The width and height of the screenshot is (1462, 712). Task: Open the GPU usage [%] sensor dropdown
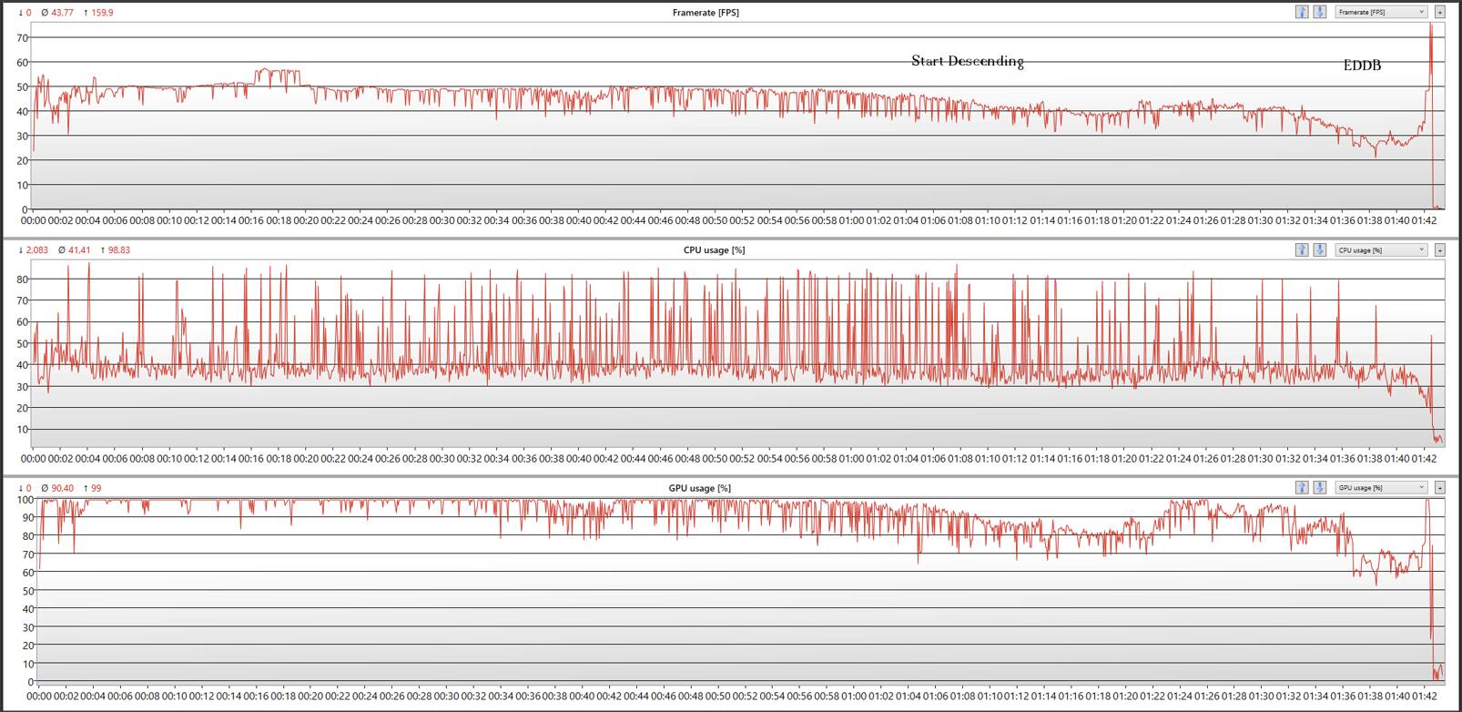1381,488
